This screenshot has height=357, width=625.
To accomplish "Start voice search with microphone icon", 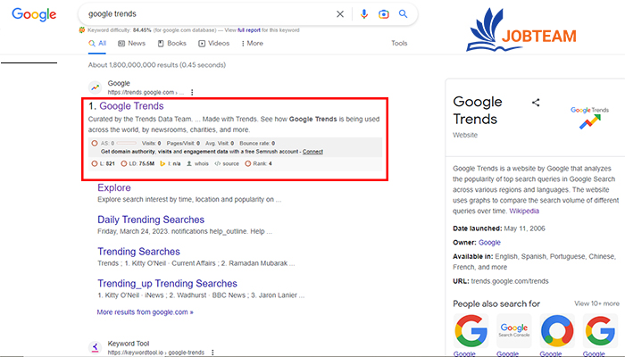I will coord(364,14).
